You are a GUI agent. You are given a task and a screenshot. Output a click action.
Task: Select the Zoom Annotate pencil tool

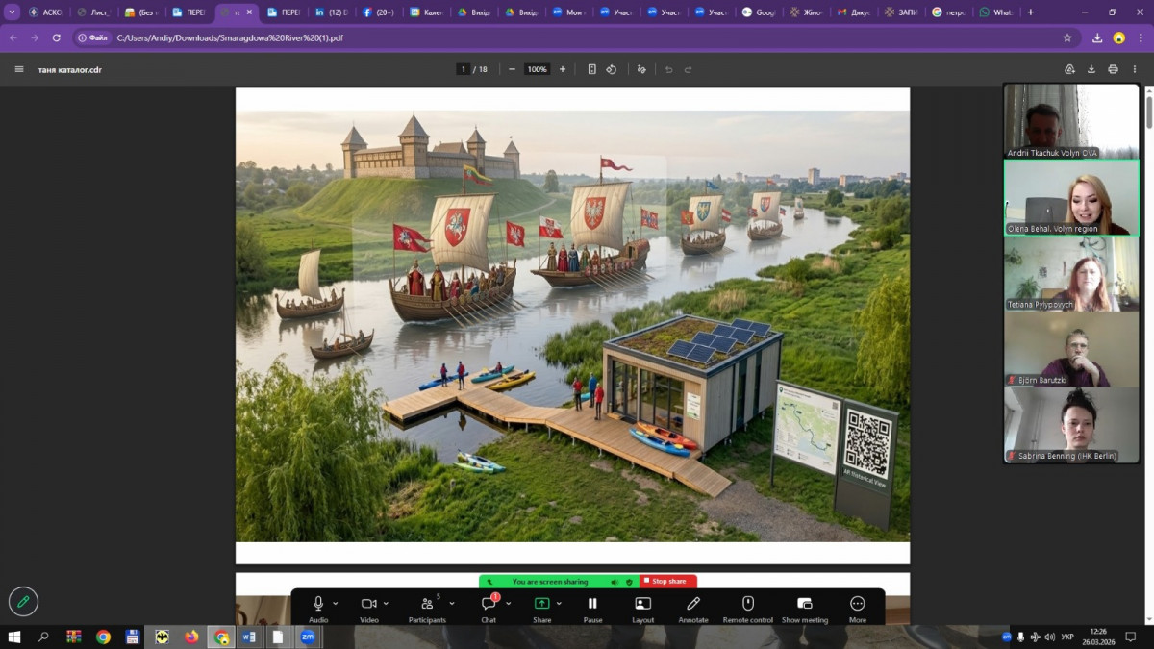[693, 604]
